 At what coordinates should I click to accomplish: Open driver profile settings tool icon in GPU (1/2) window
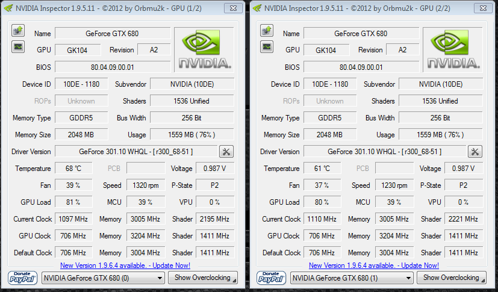(226, 152)
